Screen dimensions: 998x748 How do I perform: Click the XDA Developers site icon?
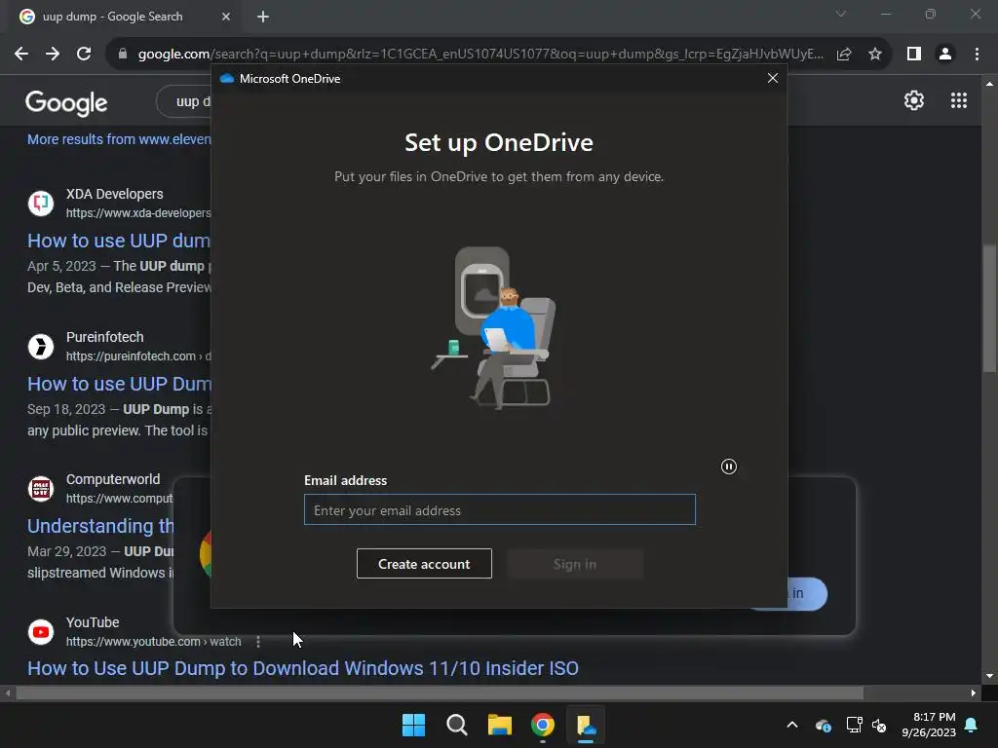click(x=41, y=204)
